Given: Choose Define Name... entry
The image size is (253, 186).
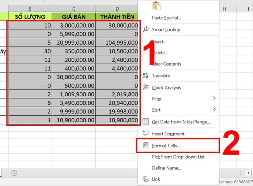Looking at the screenshot, I should 167,168.
